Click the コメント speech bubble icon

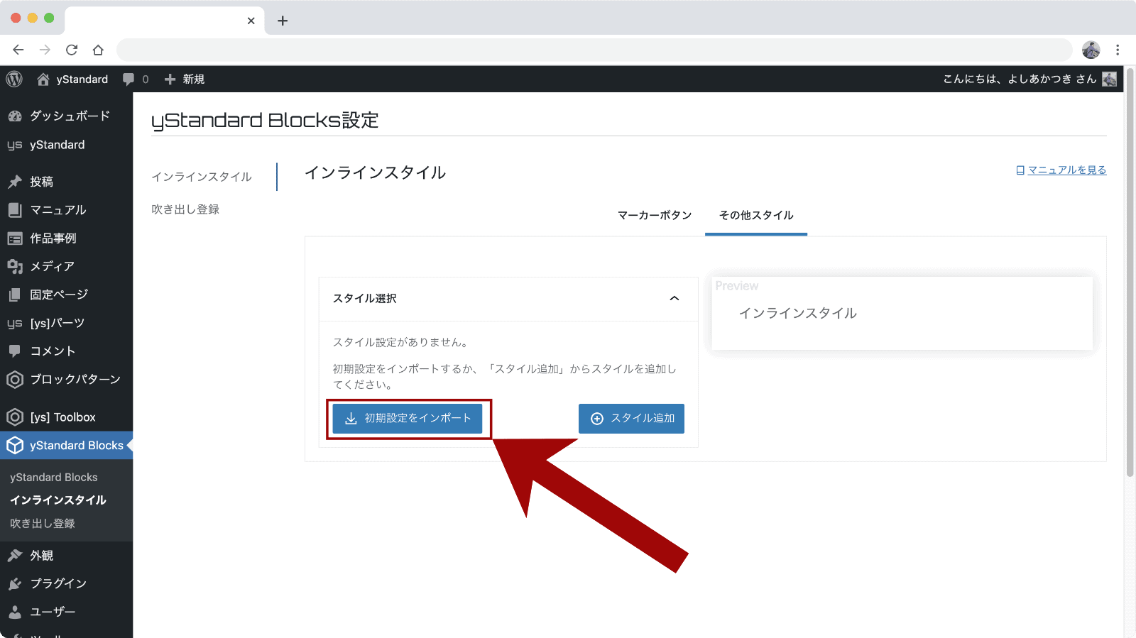coord(15,351)
